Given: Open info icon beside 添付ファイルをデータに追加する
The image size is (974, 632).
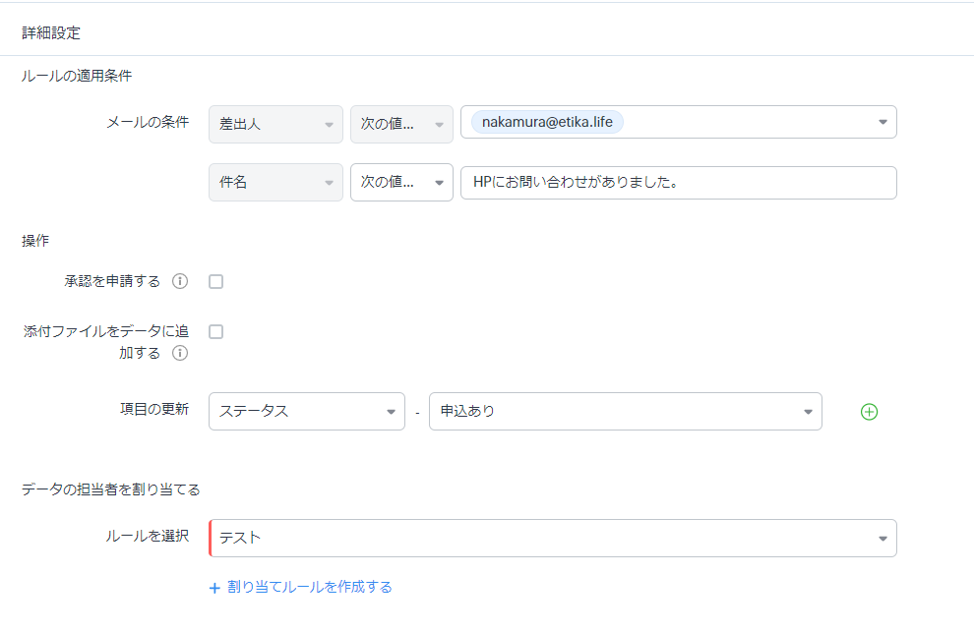Looking at the screenshot, I should [x=179, y=353].
